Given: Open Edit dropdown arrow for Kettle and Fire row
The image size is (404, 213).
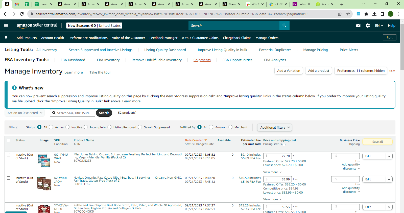Looking at the screenshot, I should pyautogui.click(x=389, y=207).
